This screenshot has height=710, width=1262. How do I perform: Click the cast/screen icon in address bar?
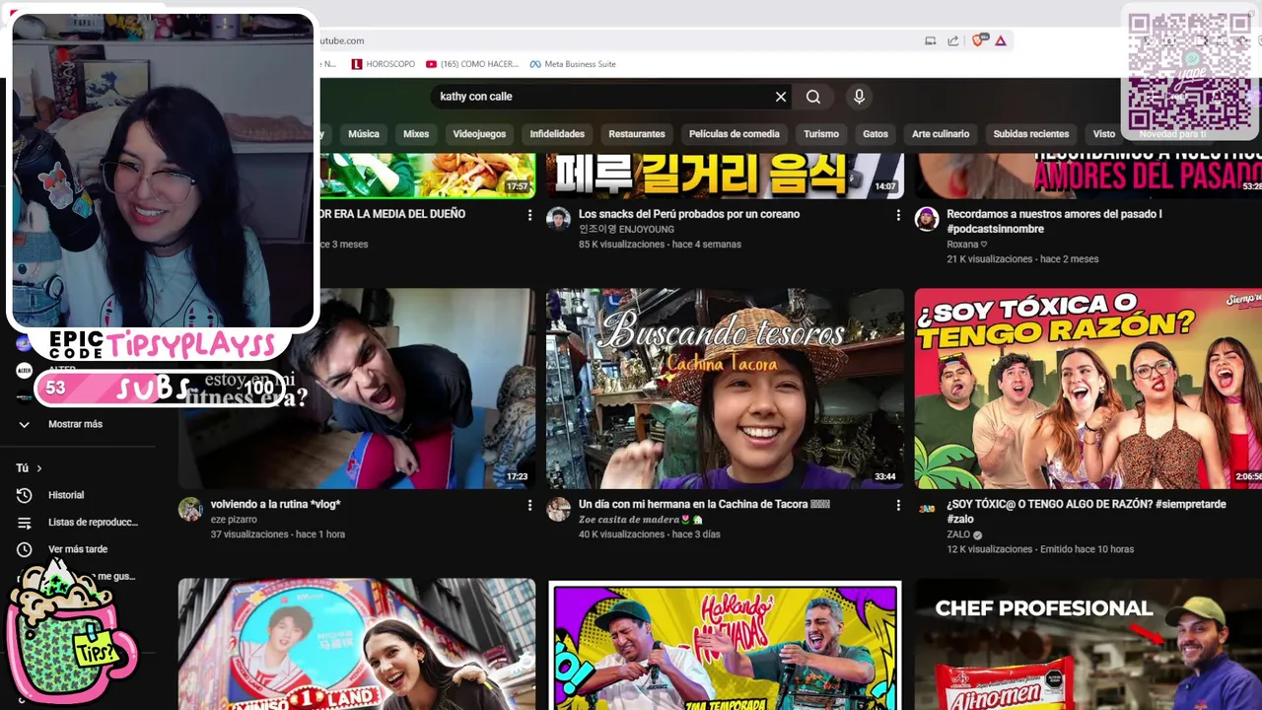930,40
